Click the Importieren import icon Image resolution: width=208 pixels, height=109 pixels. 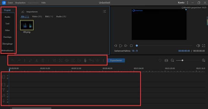(x=23, y=12)
